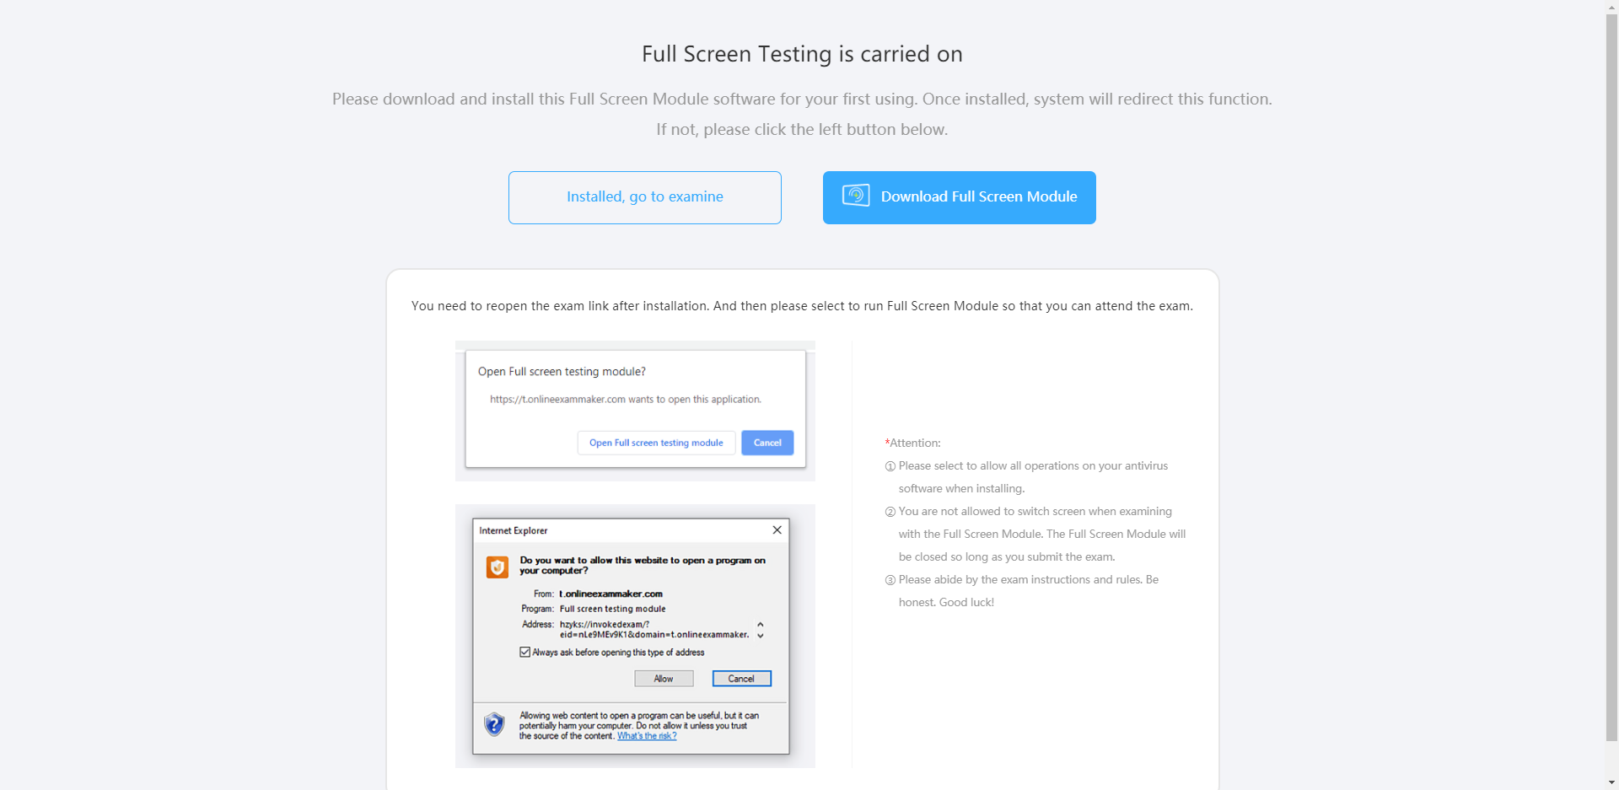Toggle Always ask before opening checkbox
Image resolution: width=1619 pixels, height=790 pixels.
524,653
